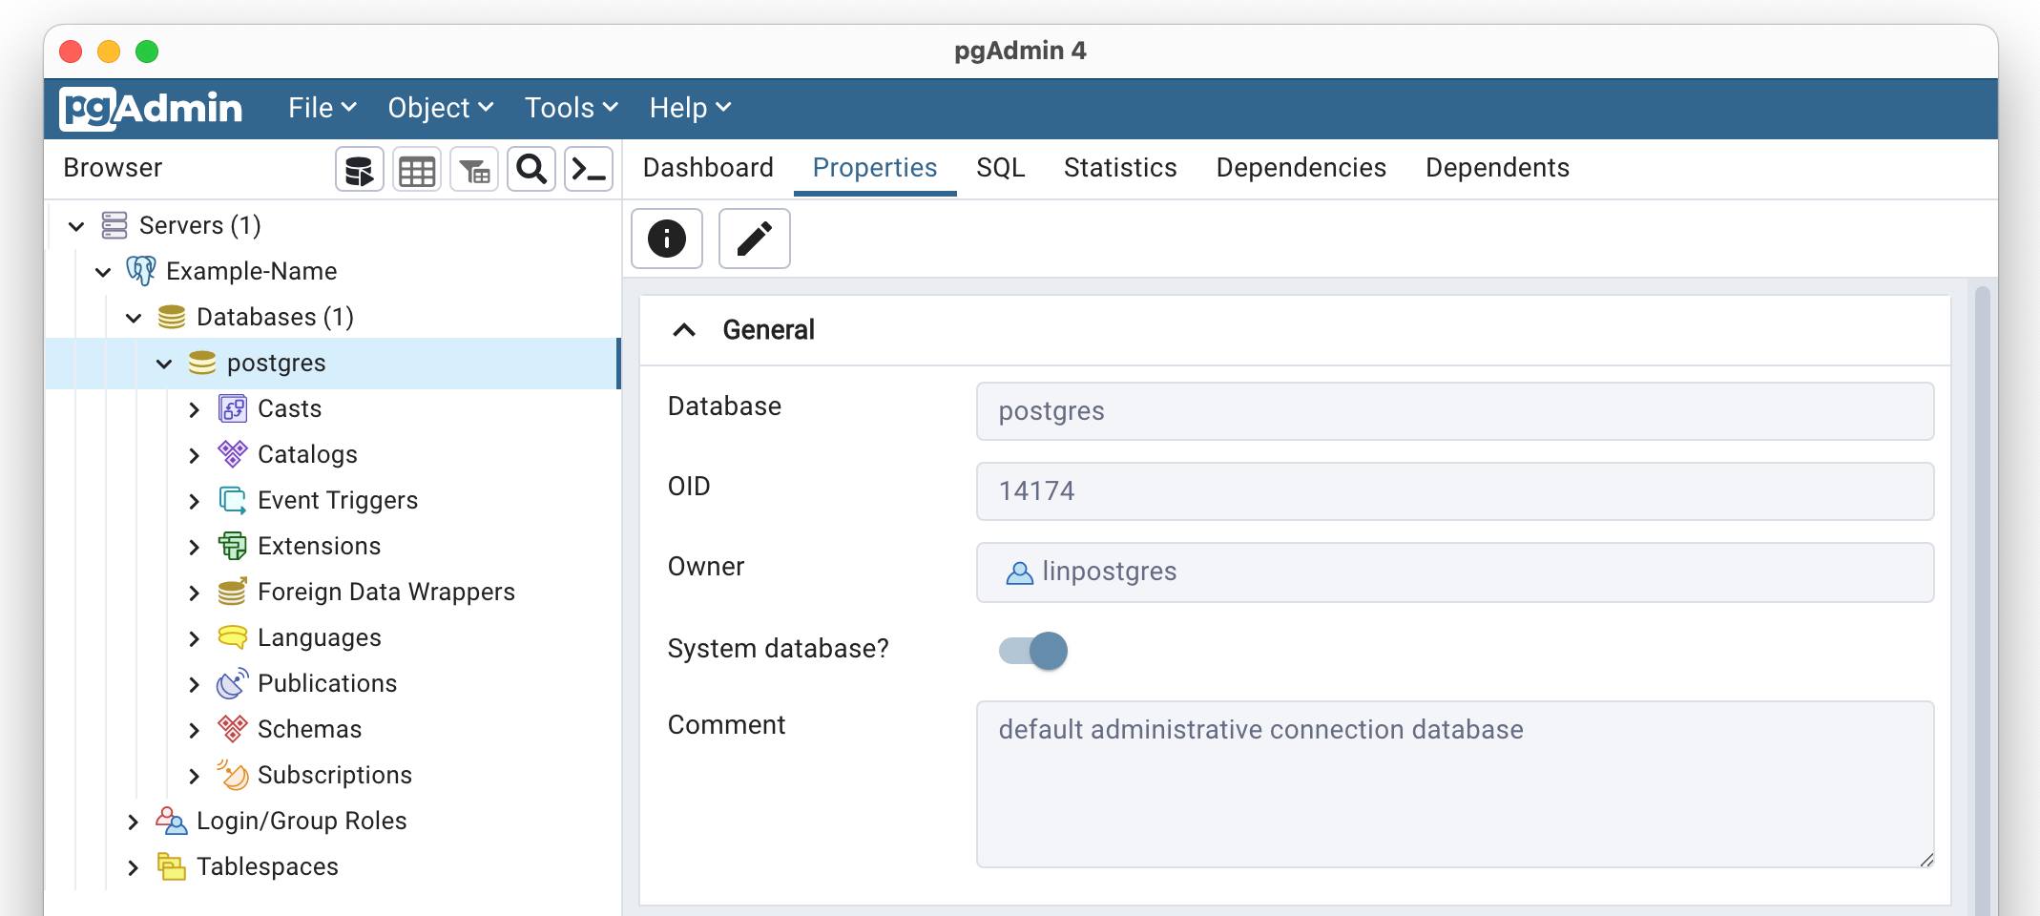The width and height of the screenshot is (2040, 916).
Task: Click inside the Comment text field
Action: [1450, 782]
